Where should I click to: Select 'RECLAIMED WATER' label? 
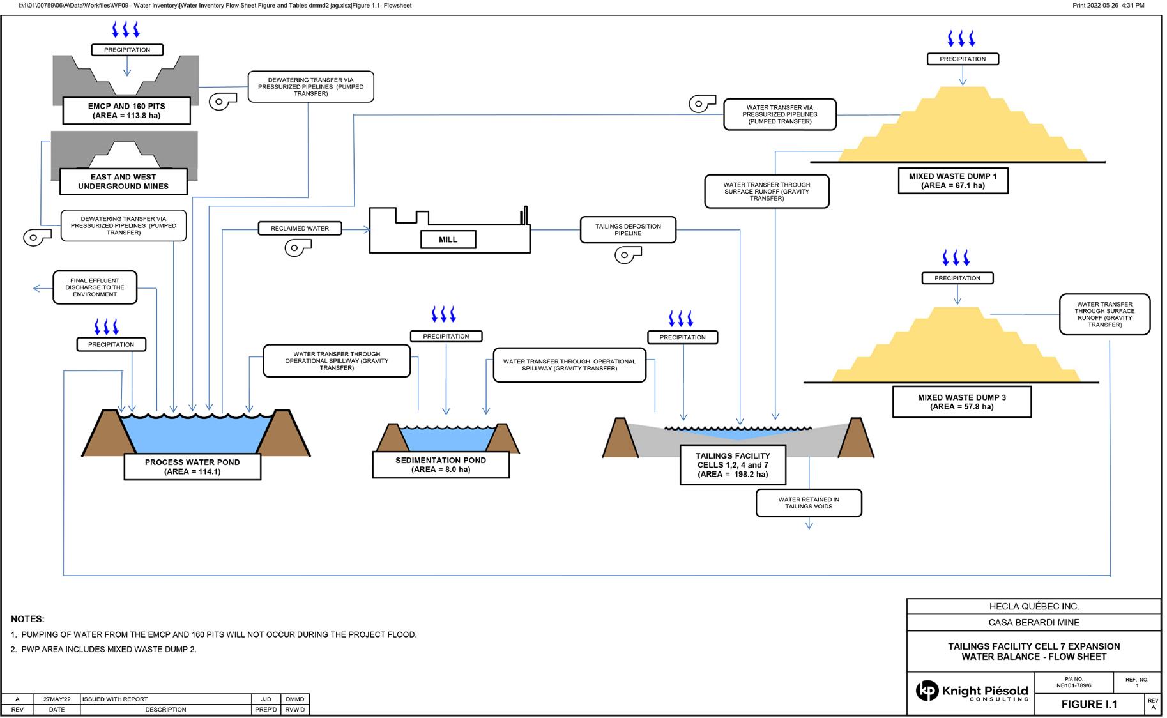[x=300, y=228]
